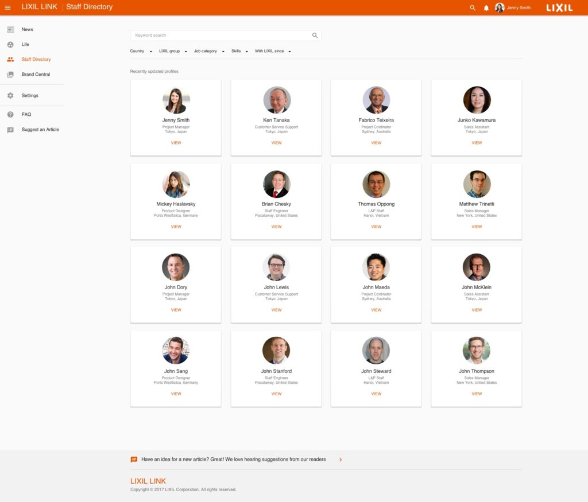
Task: Open the notifications bell icon
Action: (486, 7)
